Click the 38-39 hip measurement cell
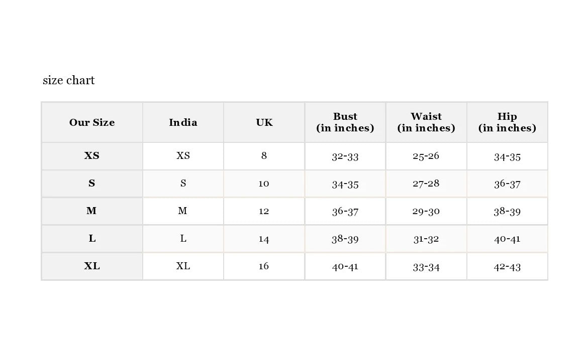The height and width of the screenshot is (361, 587). click(x=507, y=211)
